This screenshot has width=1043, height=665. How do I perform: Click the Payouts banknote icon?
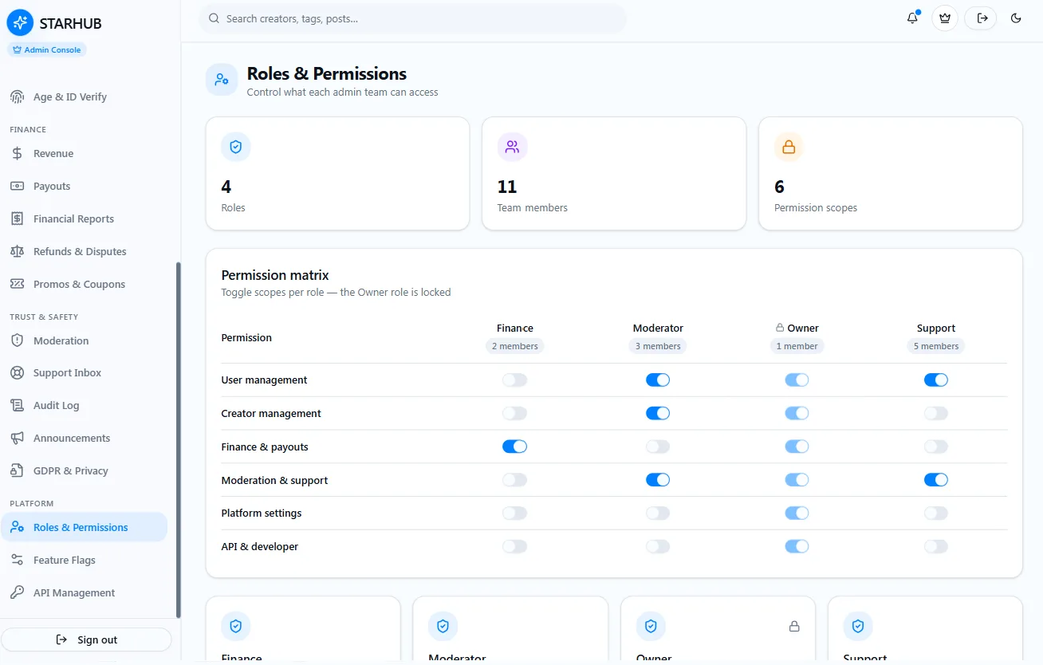(17, 186)
